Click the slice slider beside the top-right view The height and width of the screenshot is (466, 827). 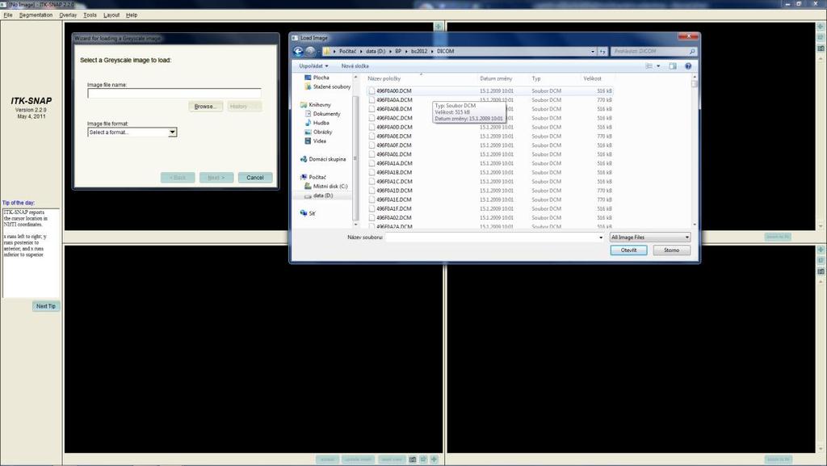point(821,142)
